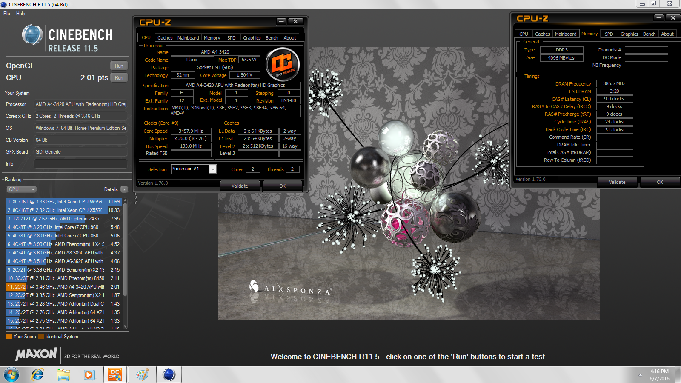The width and height of the screenshot is (681, 383).
Task: Open the File menu in Cinebench
Action: pos(7,14)
